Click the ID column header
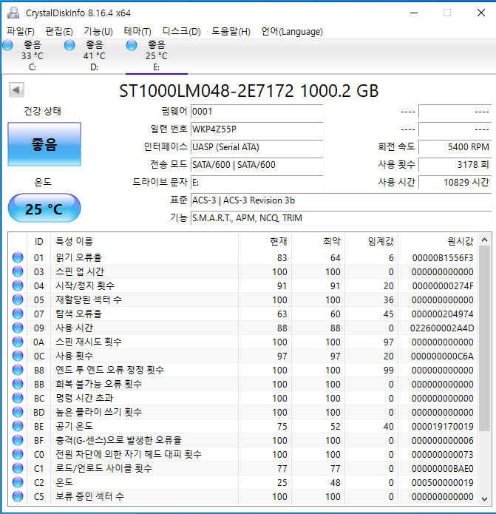 38,242
